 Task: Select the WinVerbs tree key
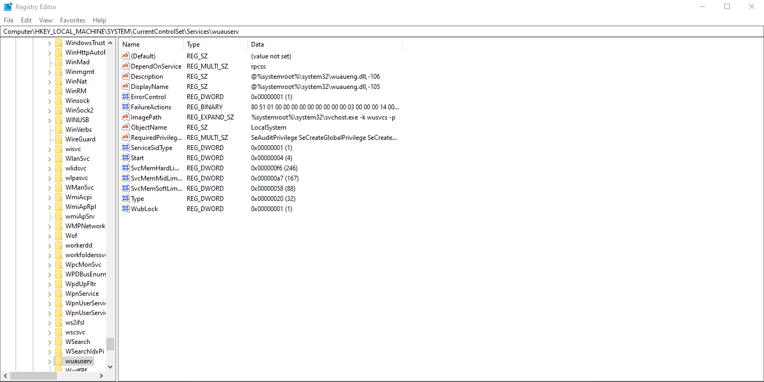[x=78, y=130]
